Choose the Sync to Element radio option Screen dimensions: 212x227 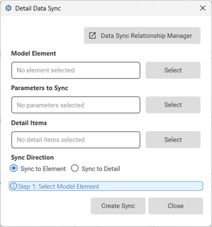(x=14, y=168)
